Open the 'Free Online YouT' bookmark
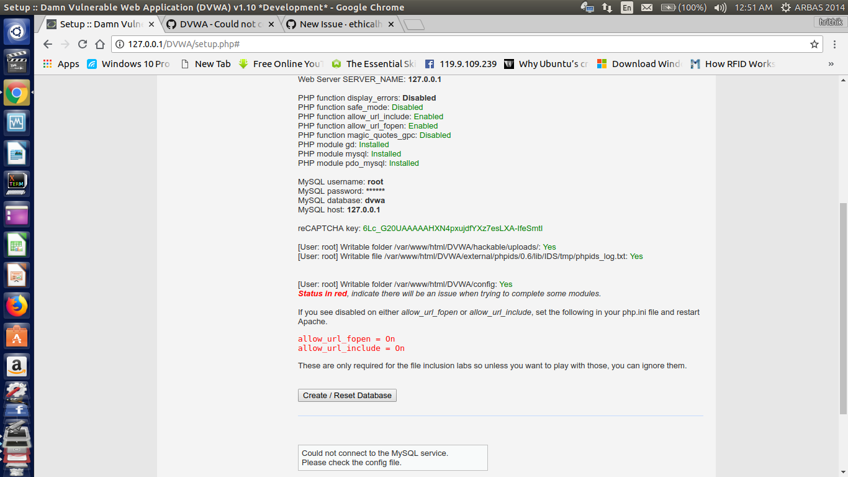Image resolution: width=848 pixels, height=477 pixels. (281, 63)
